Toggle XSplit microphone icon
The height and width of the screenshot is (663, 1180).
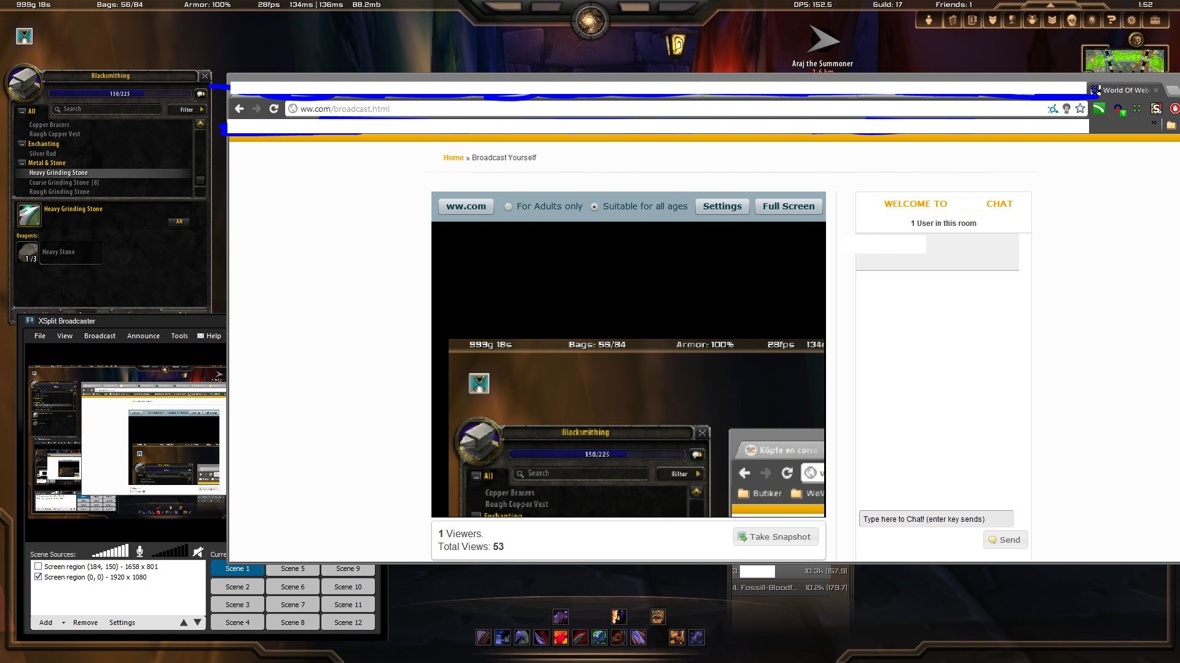(140, 552)
